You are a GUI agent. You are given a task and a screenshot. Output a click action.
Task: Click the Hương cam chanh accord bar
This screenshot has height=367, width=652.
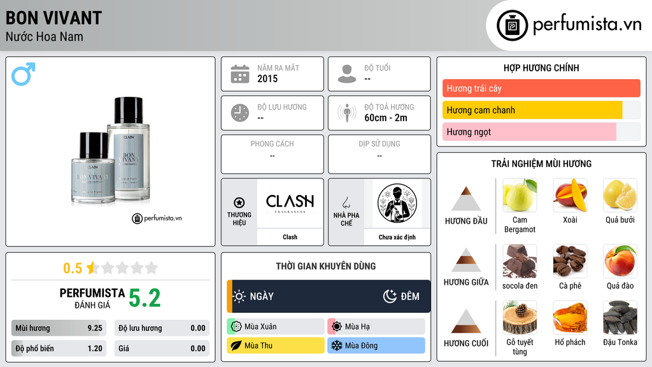click(x=541, y=110)
